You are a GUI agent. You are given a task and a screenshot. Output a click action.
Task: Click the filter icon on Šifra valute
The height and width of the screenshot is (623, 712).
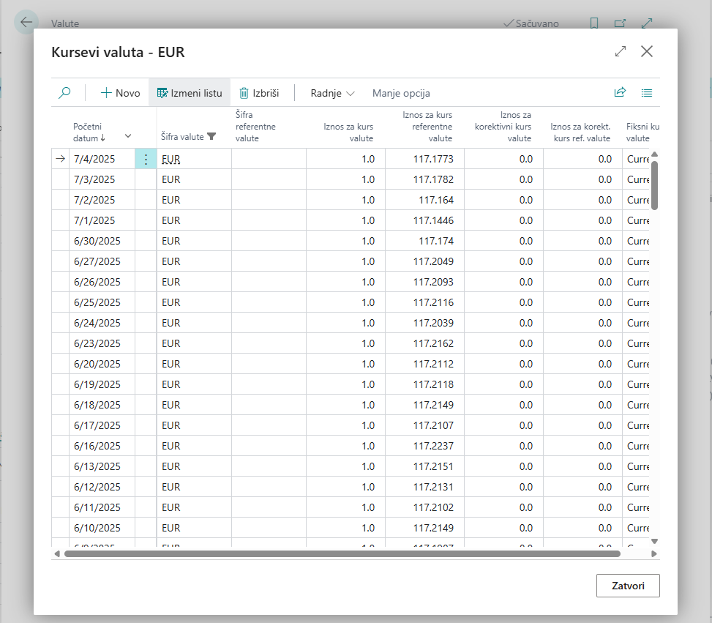pos(212,136)
